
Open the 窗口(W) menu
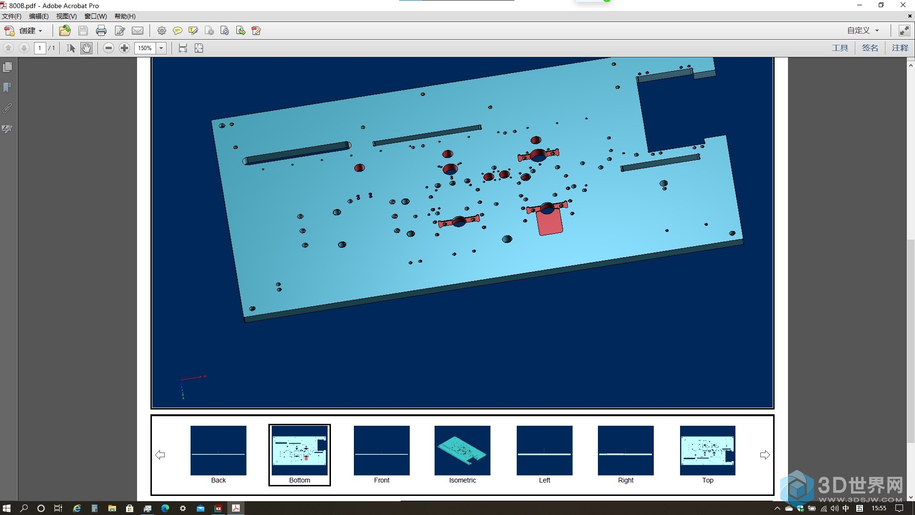tap(96, 16)
